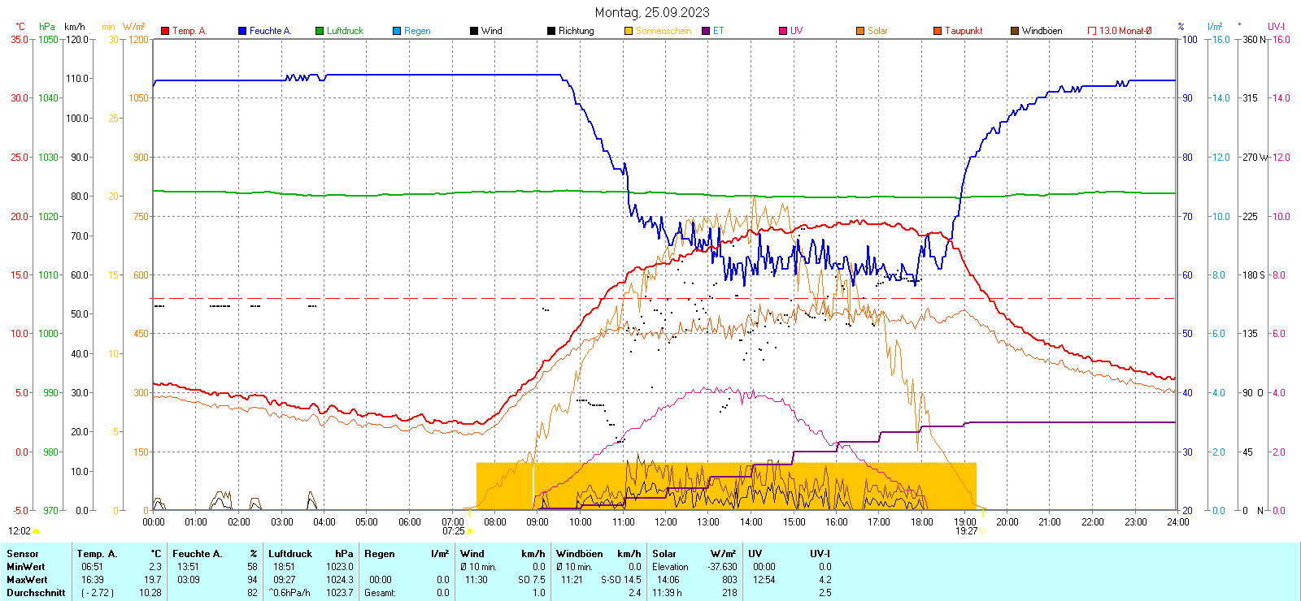Click the yellow Sonnenschein legend square
The image size is (1301, 601).
point(629,31)
